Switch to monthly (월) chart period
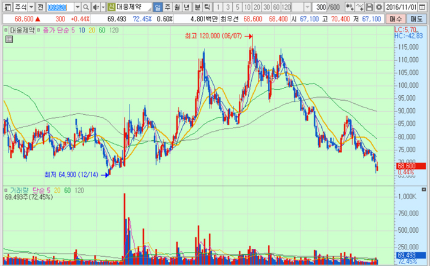The image size is (430, 266). (x=178, y=7)
